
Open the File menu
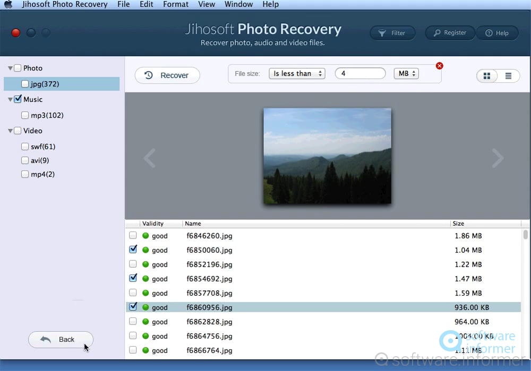124,4
